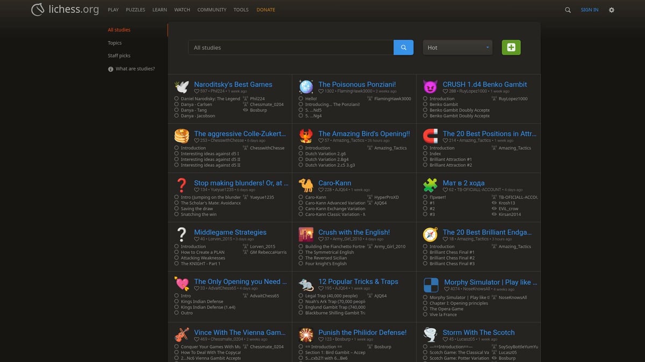Image resolution: width=645 pixels, height=362 pixels.
Task: Select Topics in the left sidebar
Action: point(114,43)
